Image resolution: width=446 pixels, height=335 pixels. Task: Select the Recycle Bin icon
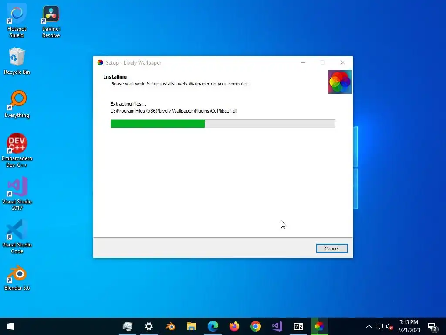pos(17,61)
